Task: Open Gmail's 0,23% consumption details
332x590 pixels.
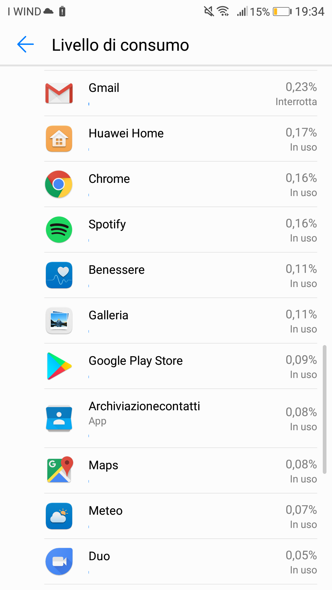Action: tap(301, 87)
